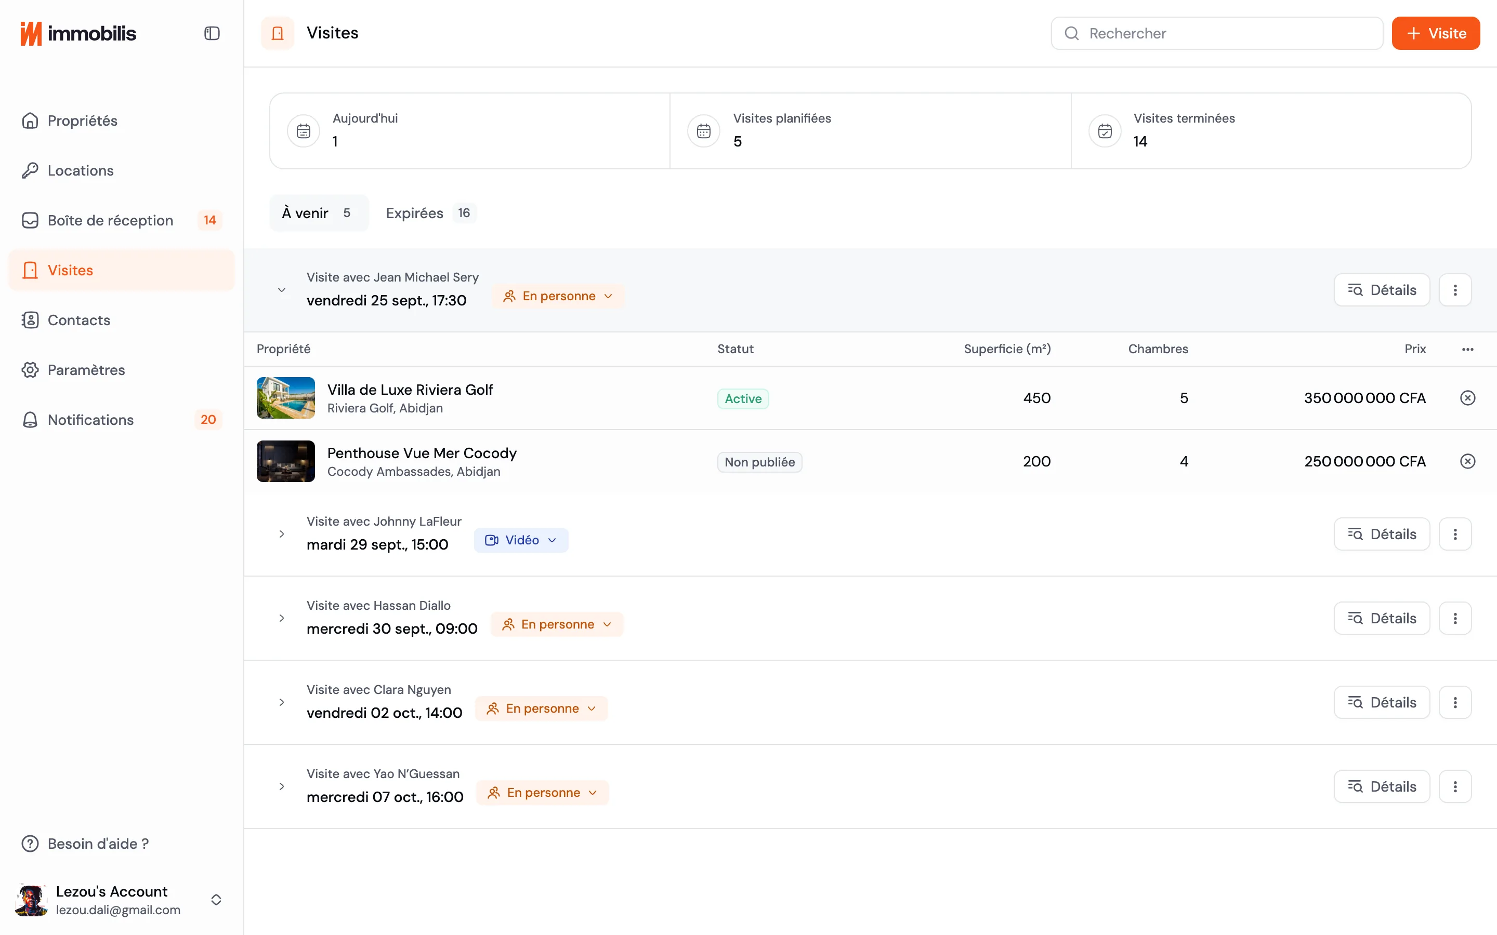Remove Penthouse Vue Mer Cocody from visit

(x=1467, y=461)
